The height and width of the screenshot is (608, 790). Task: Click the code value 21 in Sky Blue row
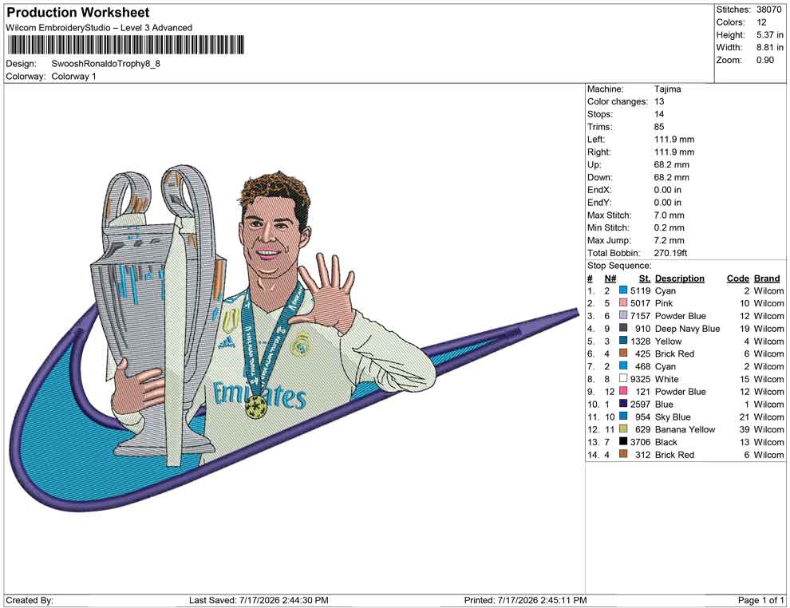point(745,417)
